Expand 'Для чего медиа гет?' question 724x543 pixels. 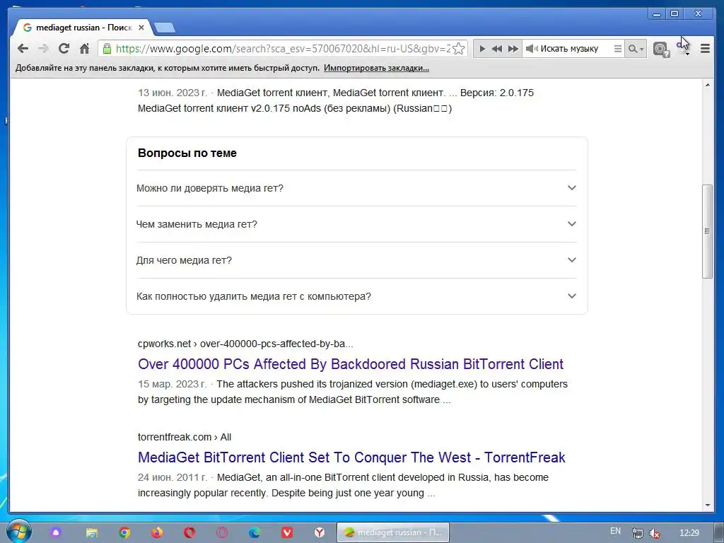point(356,260)
